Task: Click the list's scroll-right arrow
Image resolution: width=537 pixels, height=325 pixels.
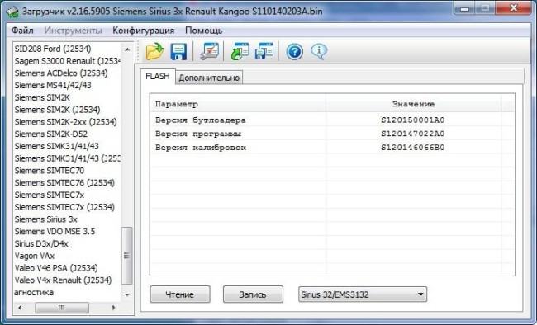Action: (x=114, y=308)
